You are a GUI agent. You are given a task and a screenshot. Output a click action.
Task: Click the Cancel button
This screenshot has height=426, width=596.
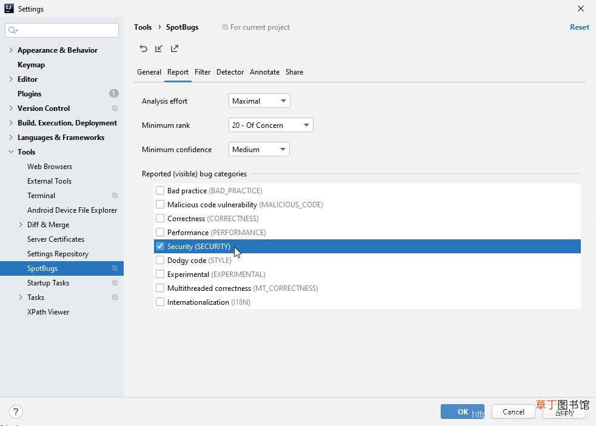click(x=513, y=411)
